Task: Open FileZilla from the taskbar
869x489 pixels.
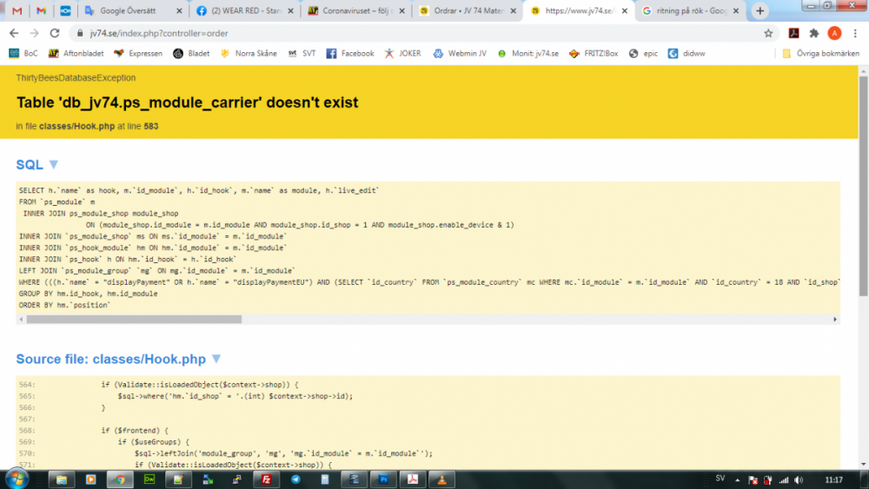Action: 266,479
